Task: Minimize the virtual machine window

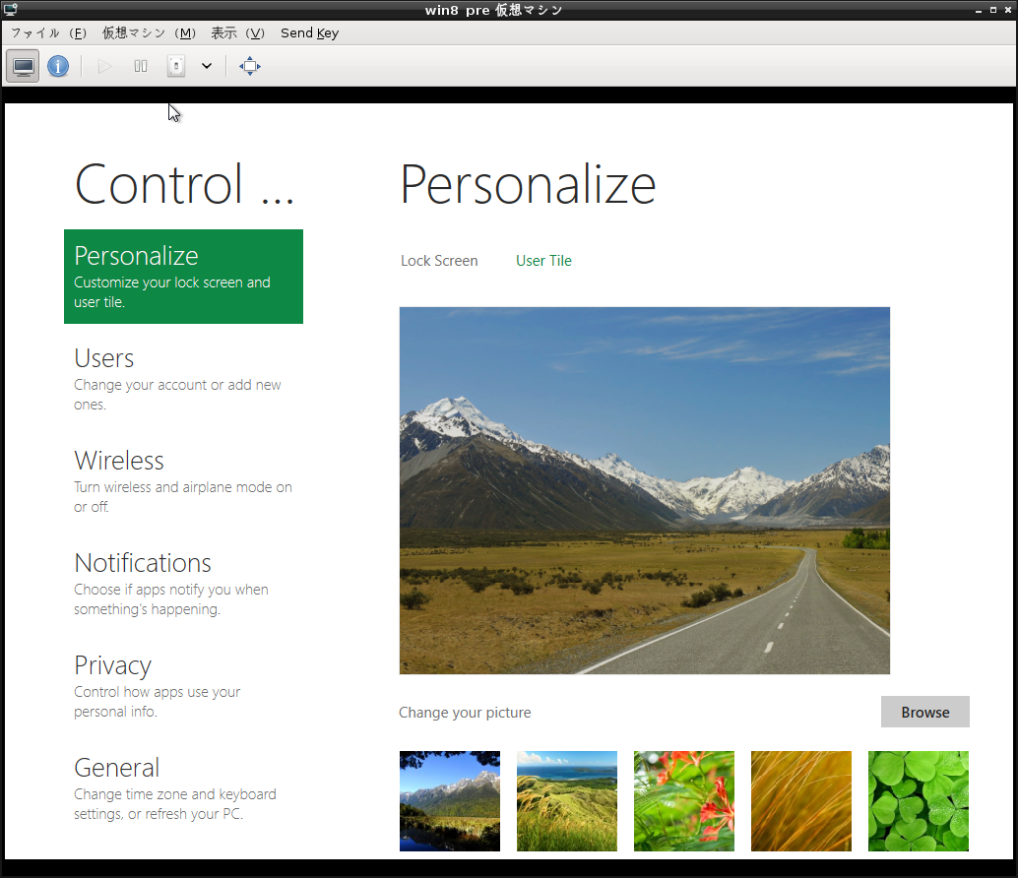Action: 979,11
